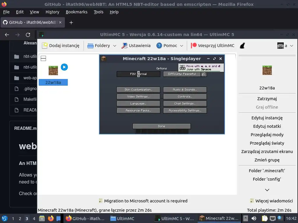This screenshot has width=298, height=223.
Task: Click the 22w18a name in side panel
Action: coord(267,88)
